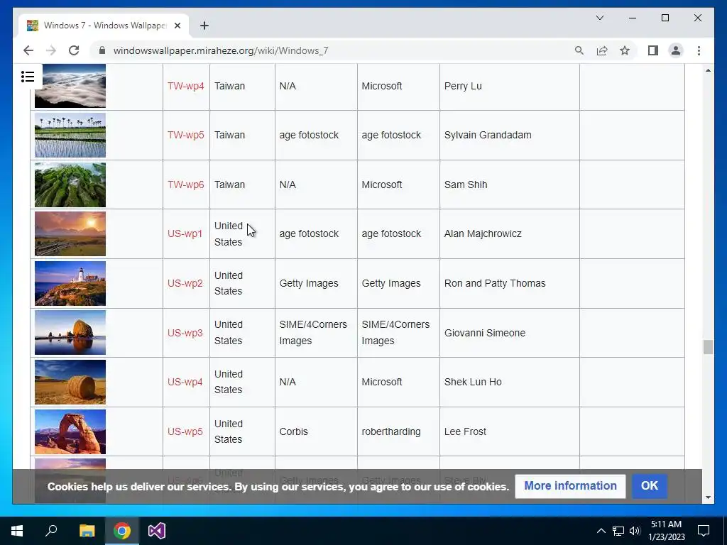Open the Windows Start menu
This screenshot has width=727, height=545.
tap(17, 531)
